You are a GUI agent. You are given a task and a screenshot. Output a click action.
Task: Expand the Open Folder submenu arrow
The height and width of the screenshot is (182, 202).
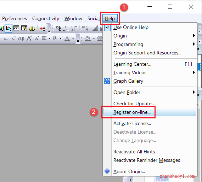pyautogui.click(x=193, y=92)
